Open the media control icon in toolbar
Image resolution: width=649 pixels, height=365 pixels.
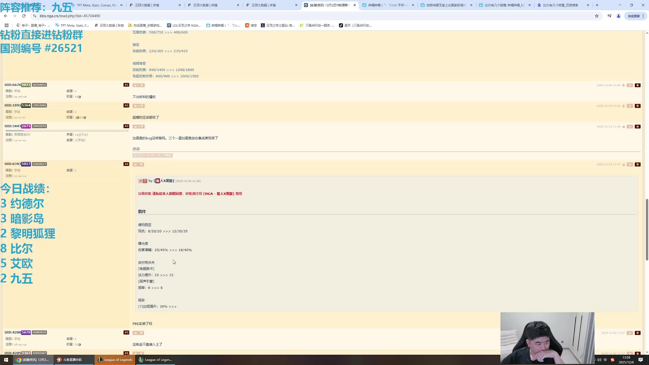coord(609,16)
